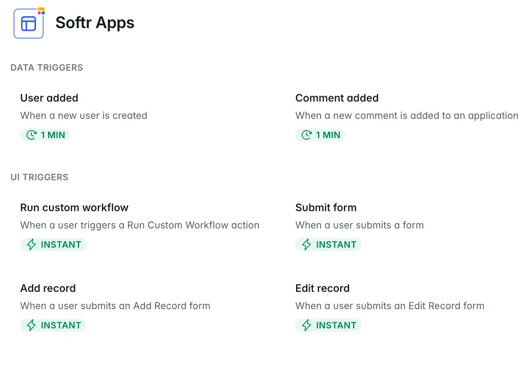The width and height of the screenshot is (532, 383).
Task: Click the Softr Apps title
Action: [x=95, y=23]
